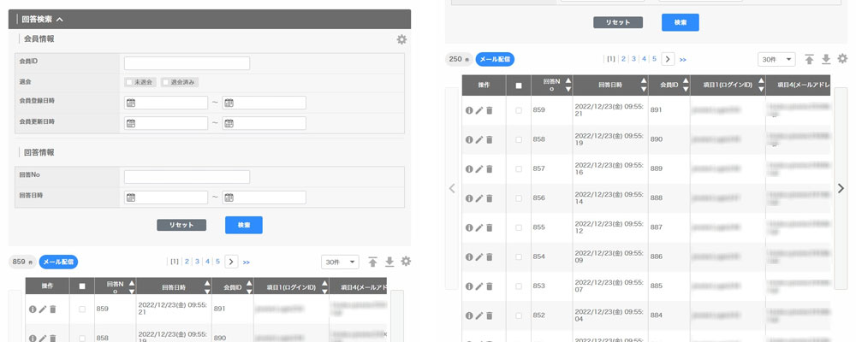The width and height of the screenshot is (856, 342).
Task: Click the メール配信 button next to 859件
Action: coord(58,262)
